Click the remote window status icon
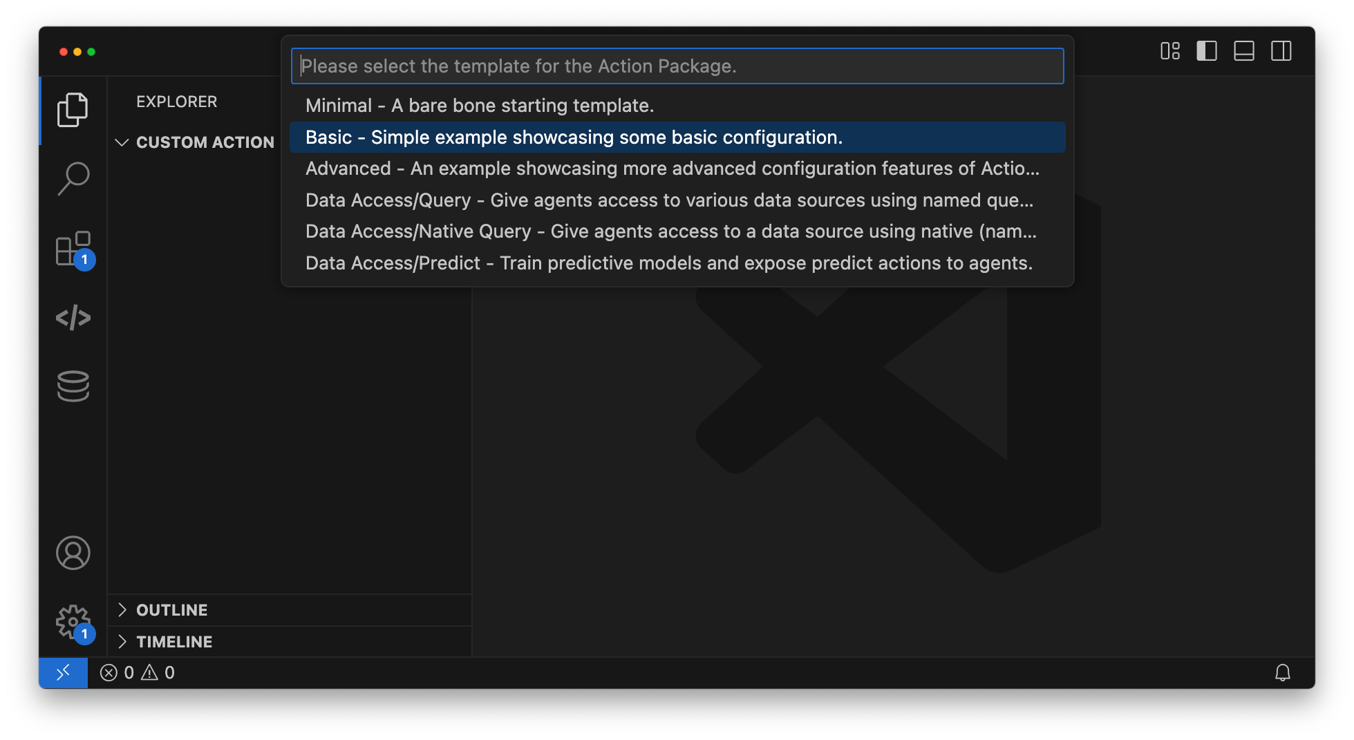This screenshot has width=1354, height=740. (x=63, y=672)
